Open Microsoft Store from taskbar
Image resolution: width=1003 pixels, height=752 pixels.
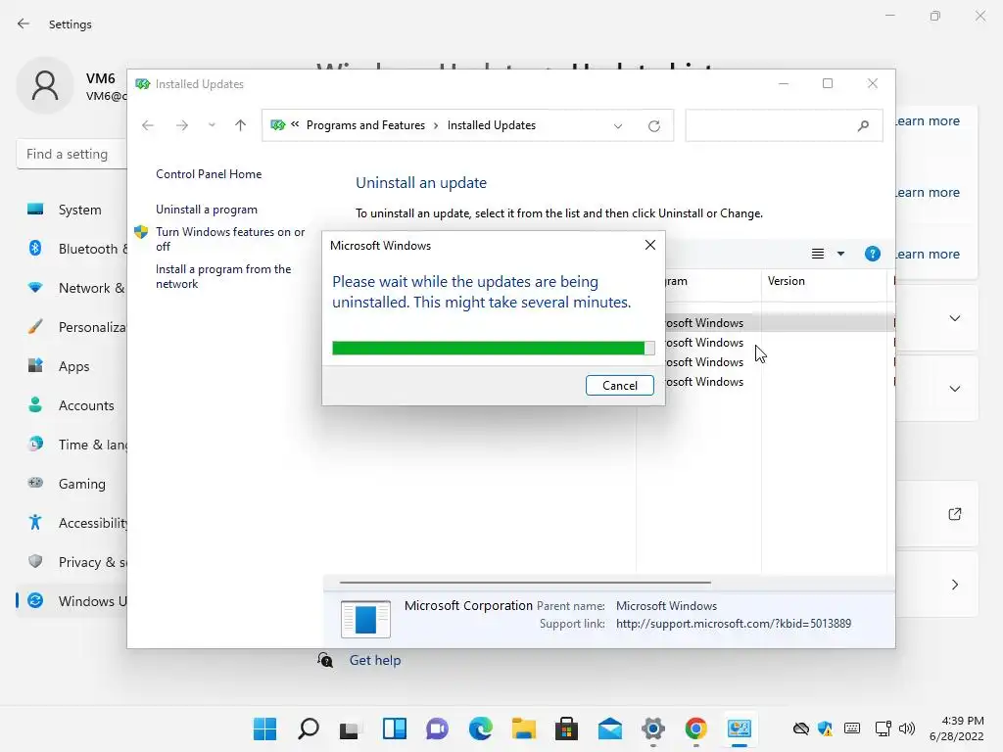click(567, 728)
